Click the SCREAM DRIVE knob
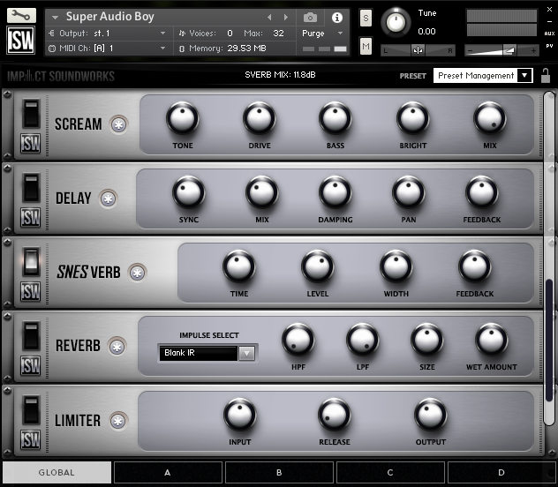The image size is (558, 487). pyautogui.click(x=260, y=118)
